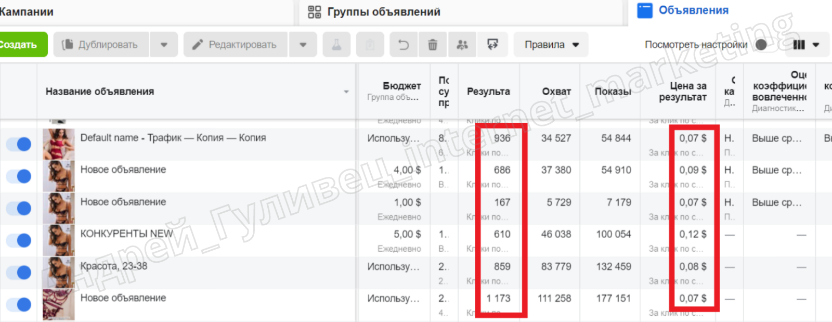Sort by the Показы column header
832x322 pixels.
point(613,92)
